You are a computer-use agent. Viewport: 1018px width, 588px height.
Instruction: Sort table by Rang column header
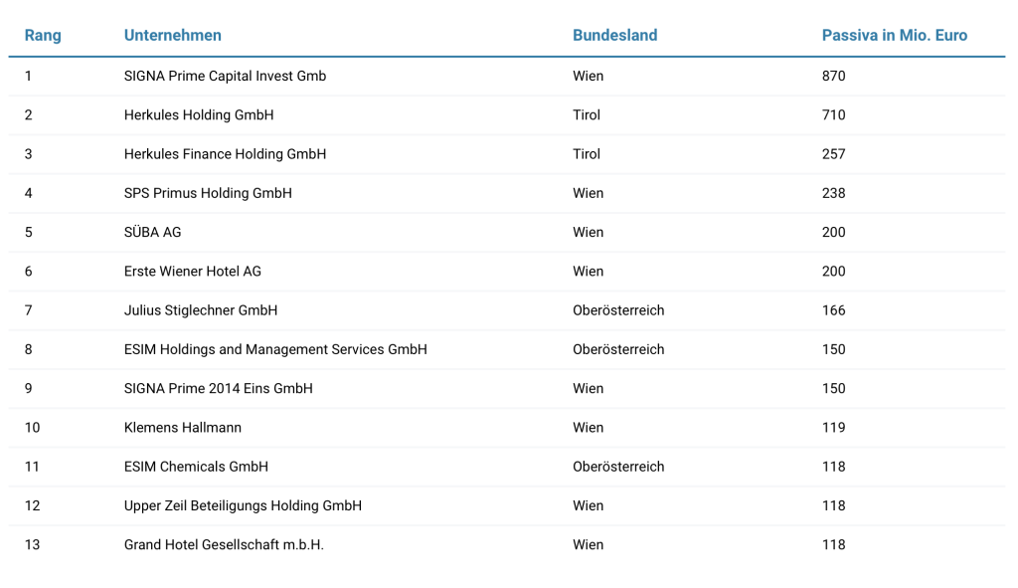[43, 36]
